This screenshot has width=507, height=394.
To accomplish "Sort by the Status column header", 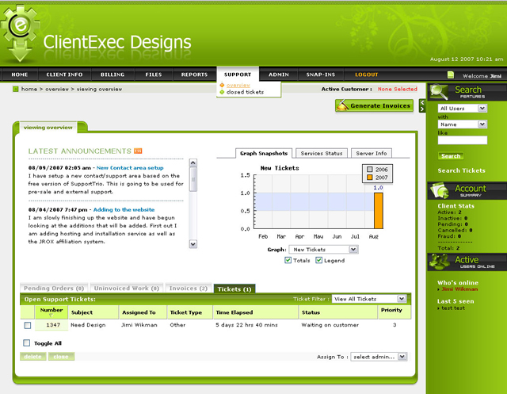I will pos(338,312).
